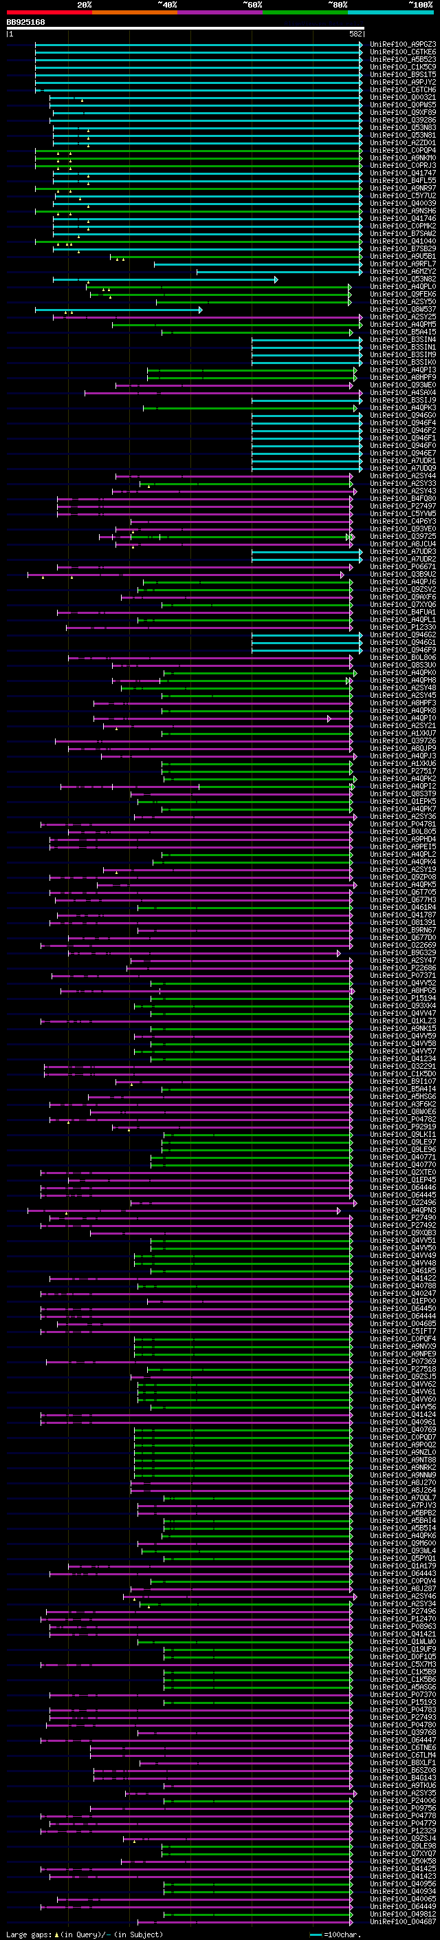
Task: Select the UniRef100_Q946G0 hit label
Action: point(403,416)
